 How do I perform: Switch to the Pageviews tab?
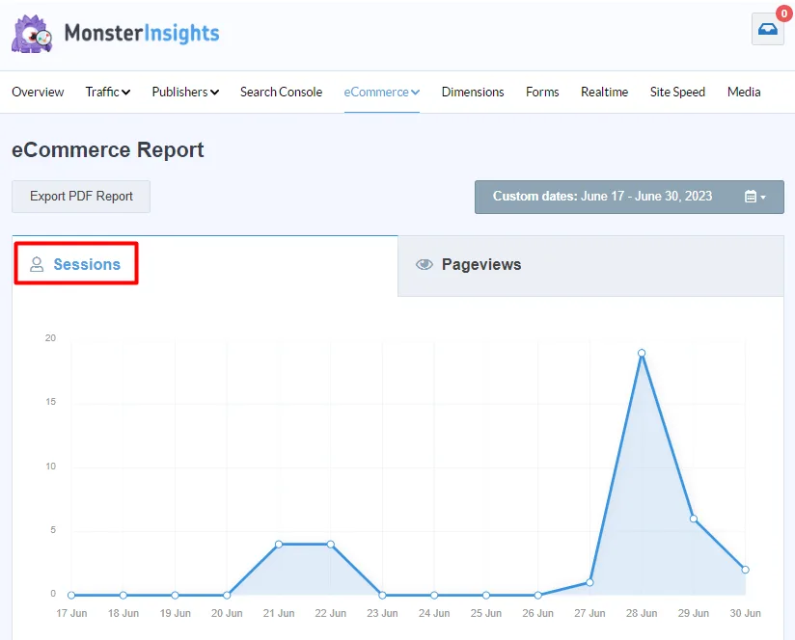click(480, 265)
